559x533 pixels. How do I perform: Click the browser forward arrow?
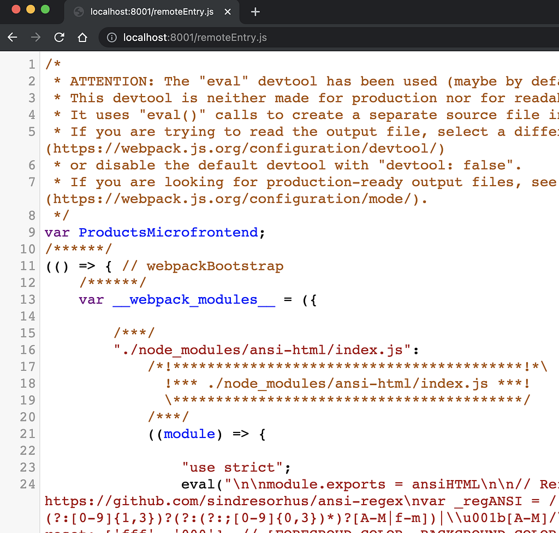tap(35, 37)
